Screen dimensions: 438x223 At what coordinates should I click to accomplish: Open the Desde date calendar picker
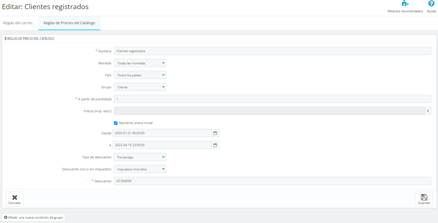[215, 133]
